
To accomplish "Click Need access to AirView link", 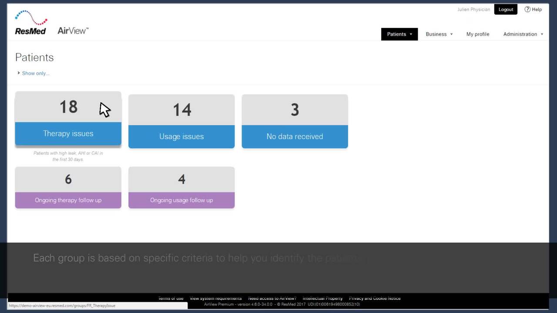I will point(272,298).
